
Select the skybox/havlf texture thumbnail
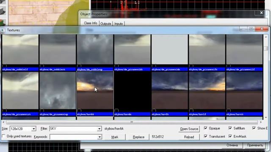207,90
